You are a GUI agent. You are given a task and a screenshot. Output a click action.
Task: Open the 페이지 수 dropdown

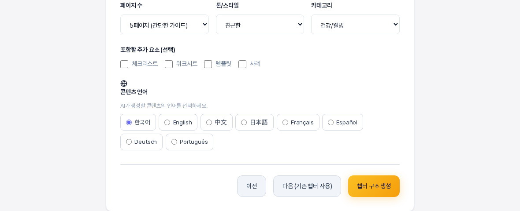[x=164, y=25]
